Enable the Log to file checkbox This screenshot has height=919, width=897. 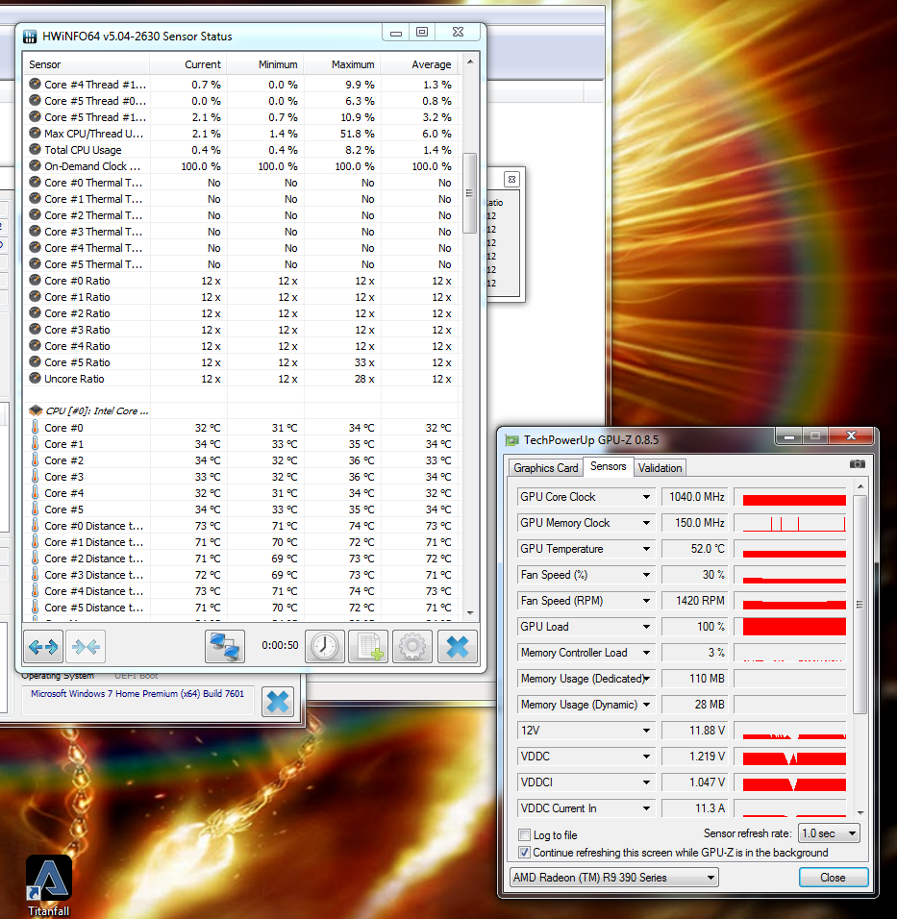(525, 834)
